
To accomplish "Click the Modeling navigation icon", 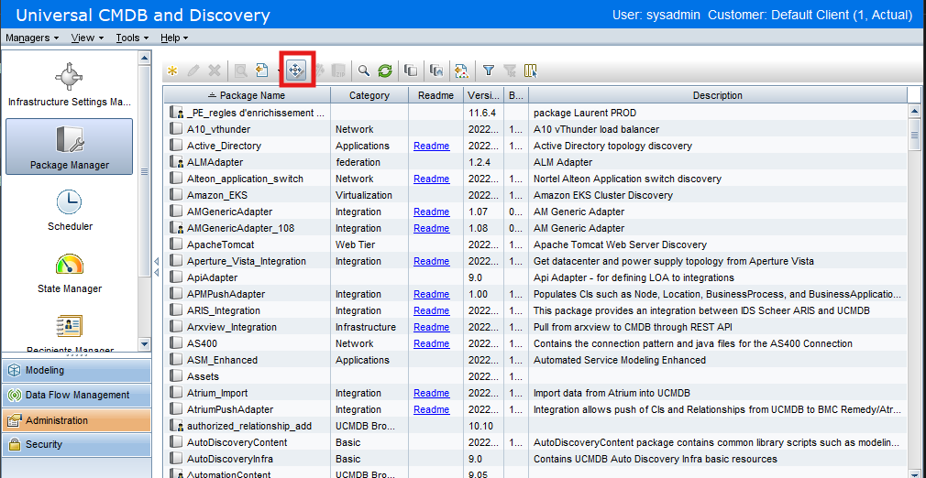I will 13,371.
